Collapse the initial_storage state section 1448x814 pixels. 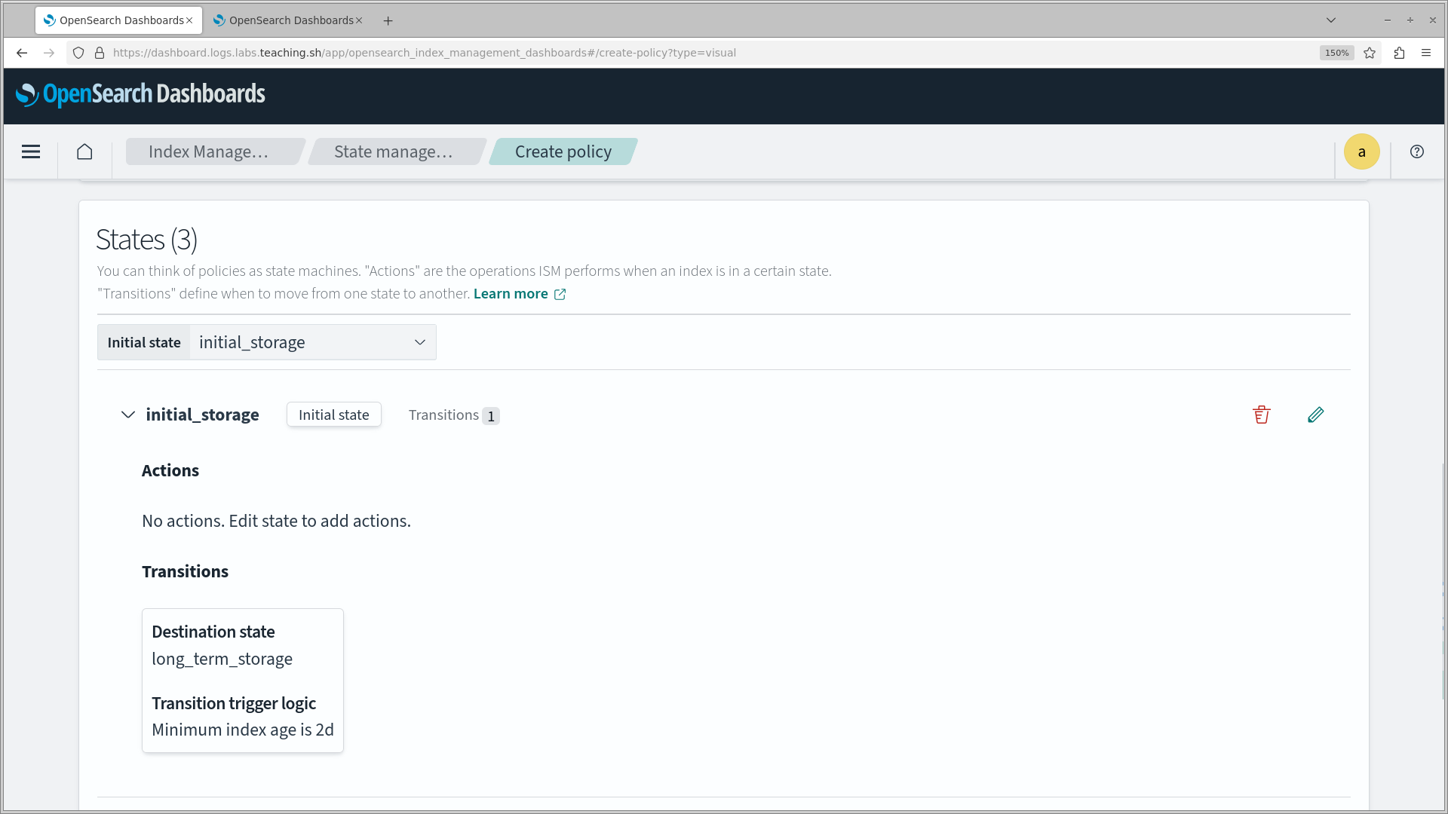[x=128, y=415]
